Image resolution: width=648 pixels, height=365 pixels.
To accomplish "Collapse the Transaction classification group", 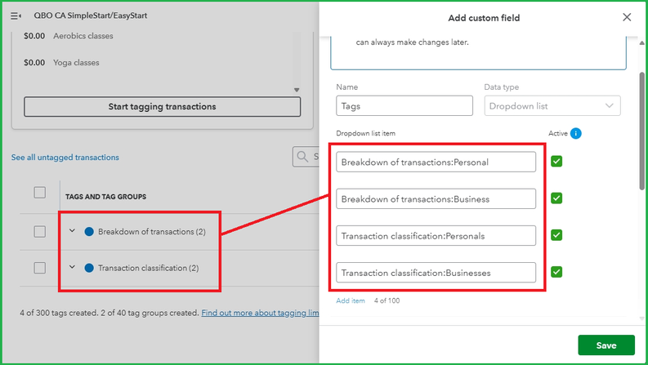I will click(72, 268).
